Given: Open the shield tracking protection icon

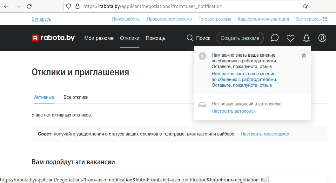Looking at the screenshot, I should (x=69, y=6).
